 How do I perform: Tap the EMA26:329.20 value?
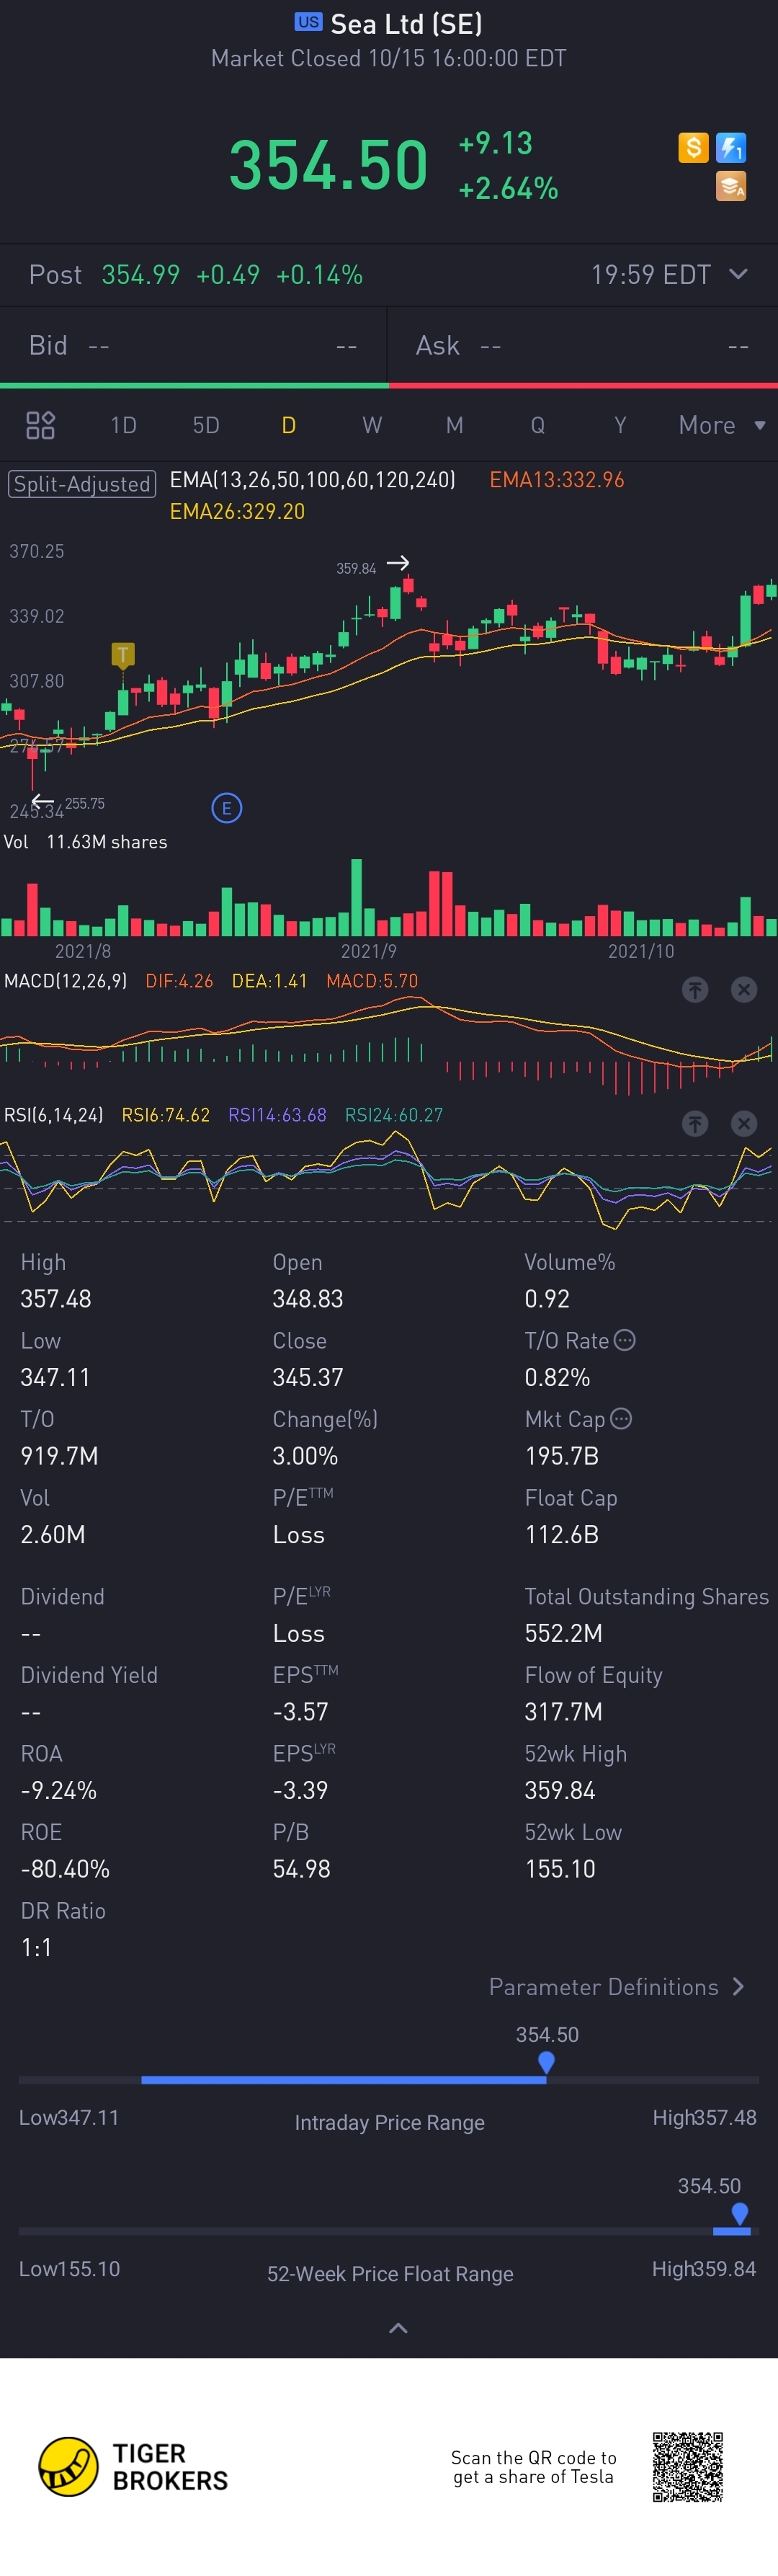237,511
